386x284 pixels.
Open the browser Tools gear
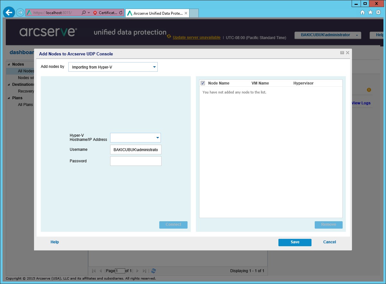coord(378,12)
